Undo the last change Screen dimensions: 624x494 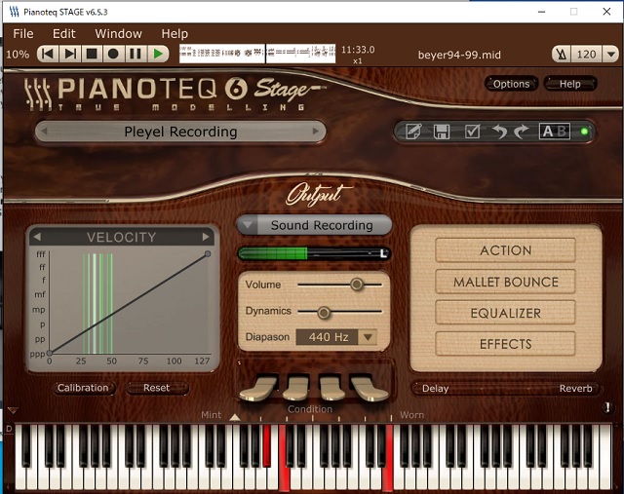point(499,132)
